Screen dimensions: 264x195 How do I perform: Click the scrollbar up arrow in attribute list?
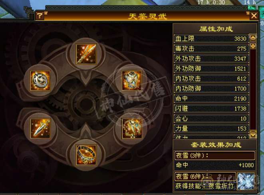tap(253, 38)
